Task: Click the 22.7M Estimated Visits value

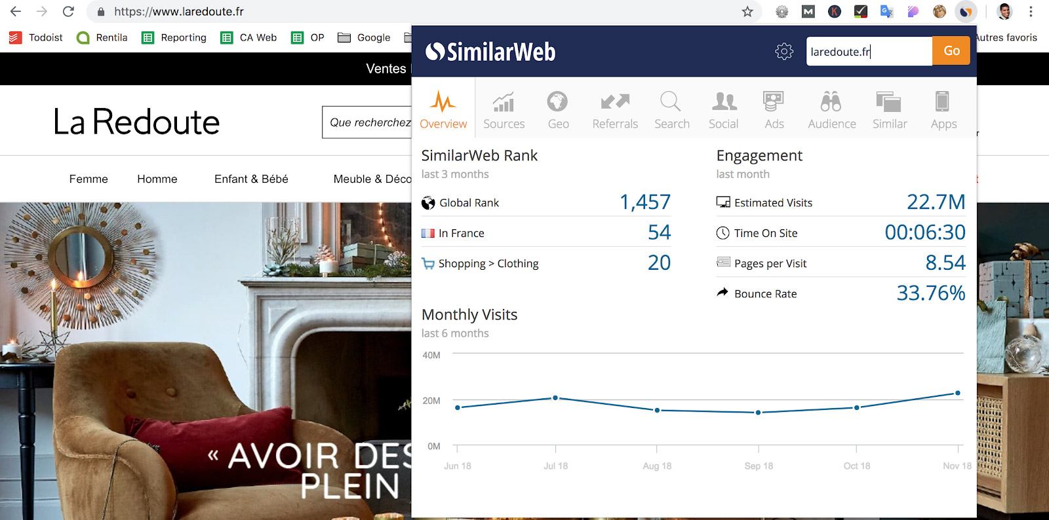Action: click(x=936, y=202)
